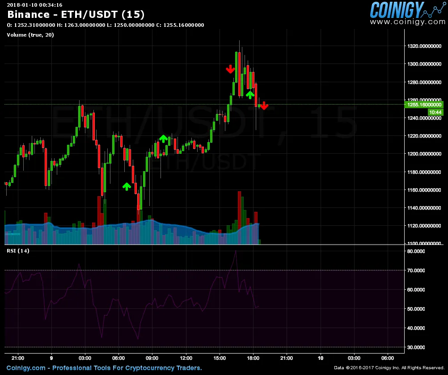Click the 1120.00000000 price axis label

pos(424,226)
